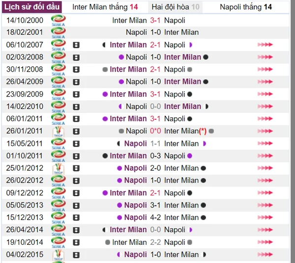This screenshot has height=263, width=295.
Task: Open details arrows for 01/10/2011 match
Action: tap(265, 156)
